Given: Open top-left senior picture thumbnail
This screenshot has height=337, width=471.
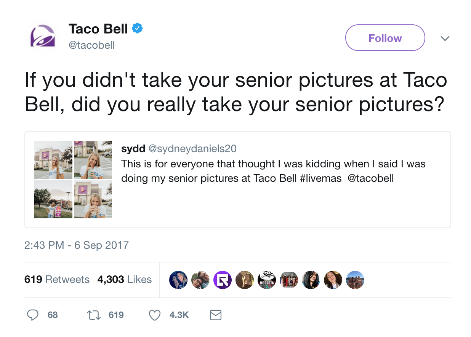Looking at the screenshot, I should (x=53, y=160).
